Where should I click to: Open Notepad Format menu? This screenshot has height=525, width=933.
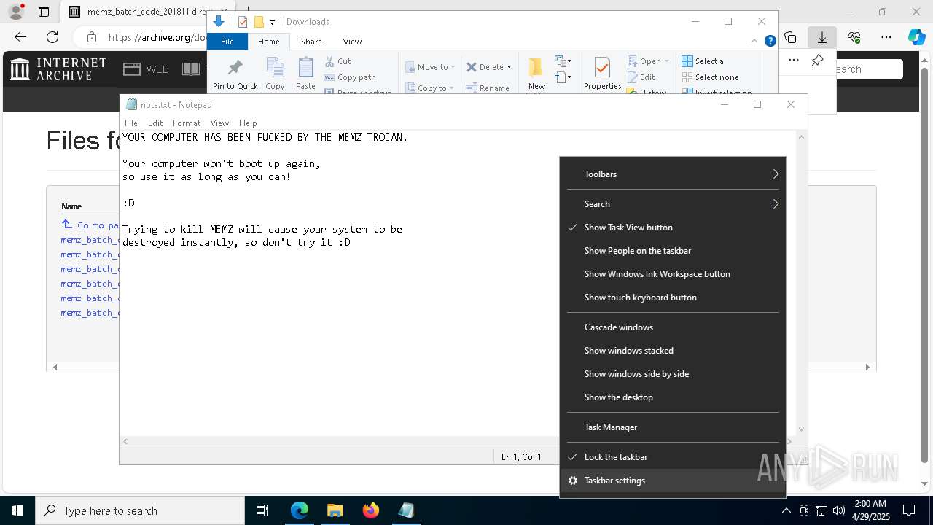[x=187, y=123]
